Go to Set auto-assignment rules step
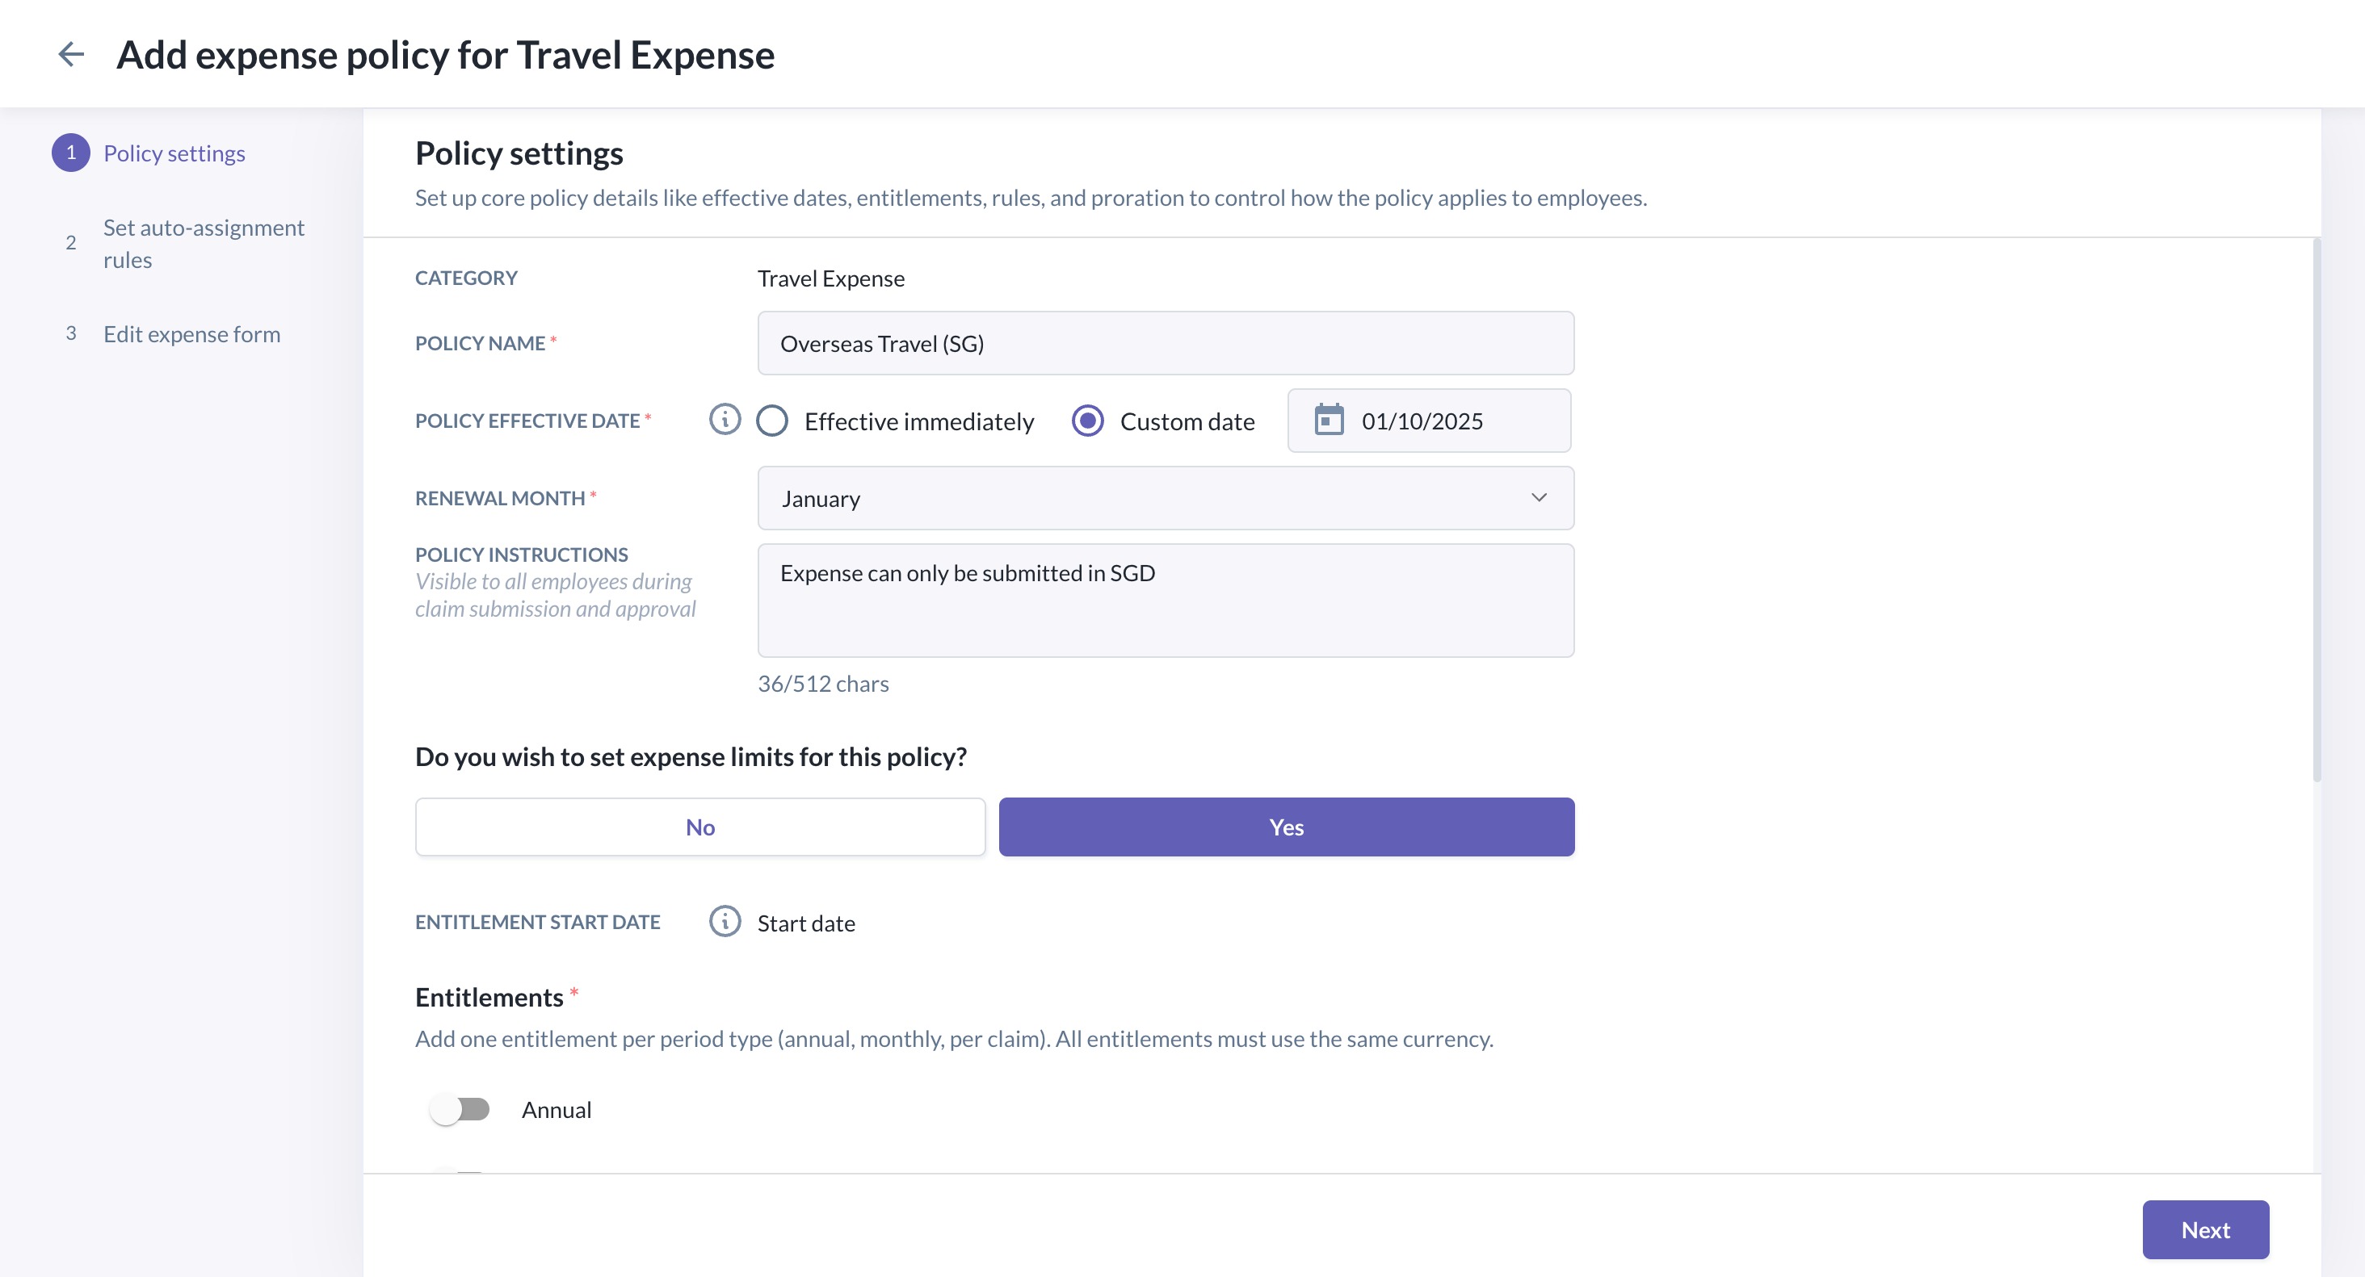The height and width of the screenshot is (1277, 2365). pyautogui.click(x=203, y=243)
